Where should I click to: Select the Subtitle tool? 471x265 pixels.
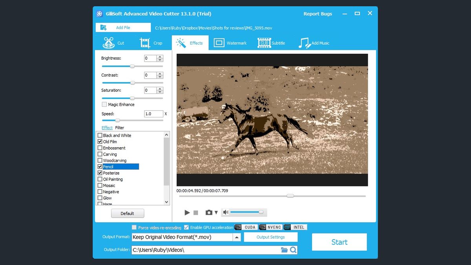[271, 42]
